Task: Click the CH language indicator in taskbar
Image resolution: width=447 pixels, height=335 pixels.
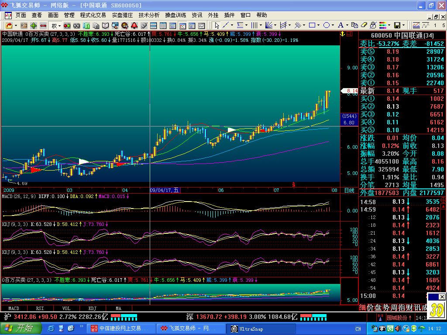Action: (358, 329)
